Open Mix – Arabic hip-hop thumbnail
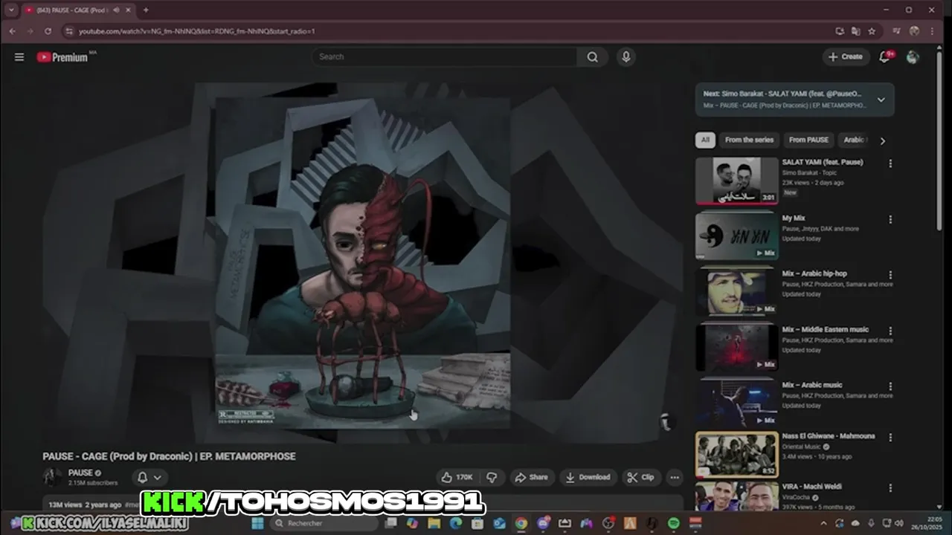The image size is (952, 535). 736,291
